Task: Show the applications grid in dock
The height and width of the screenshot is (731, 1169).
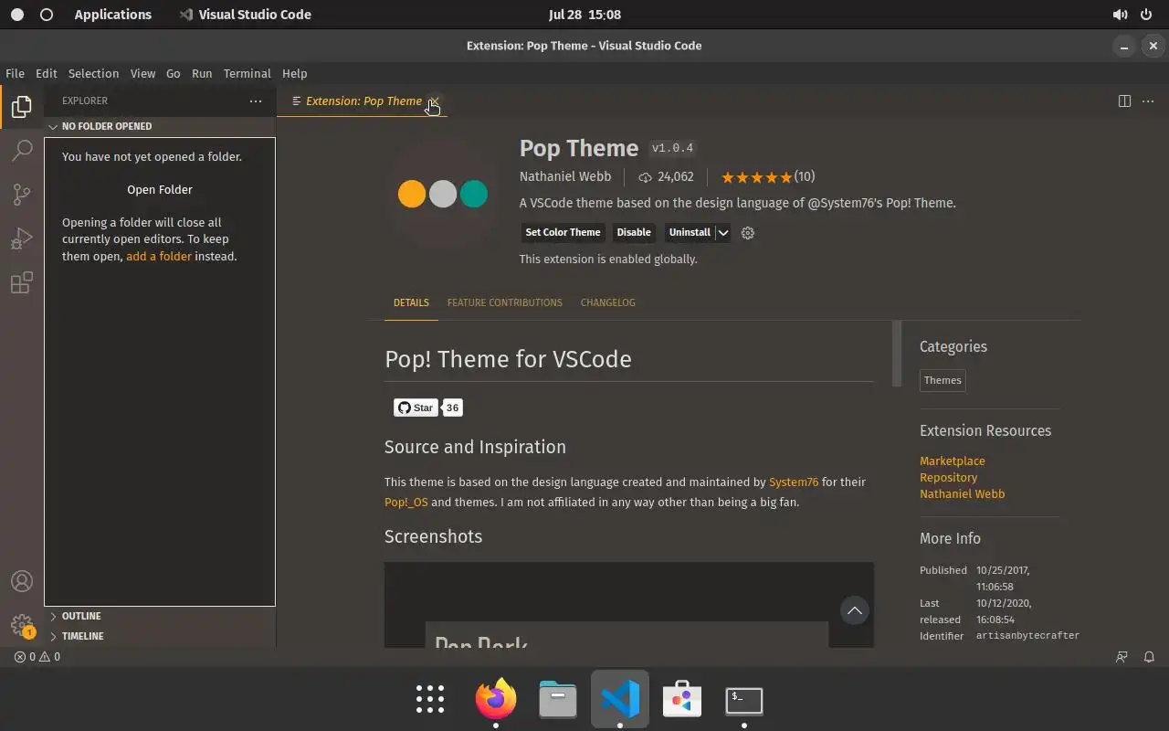Action: 430,699
